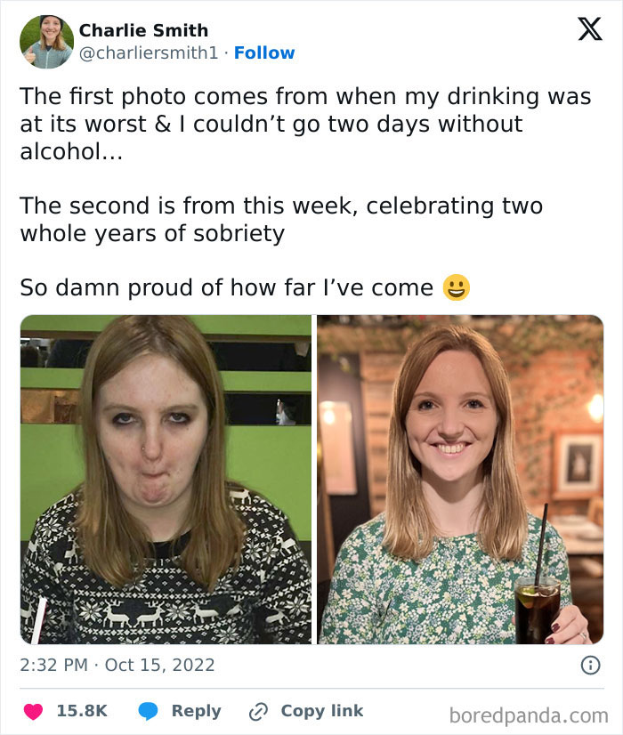Image resolution: width=623 pixels, height=735 pixels.
Task: Click Charlie Smith's profile avatar
Action: click(x=45, y=39)
